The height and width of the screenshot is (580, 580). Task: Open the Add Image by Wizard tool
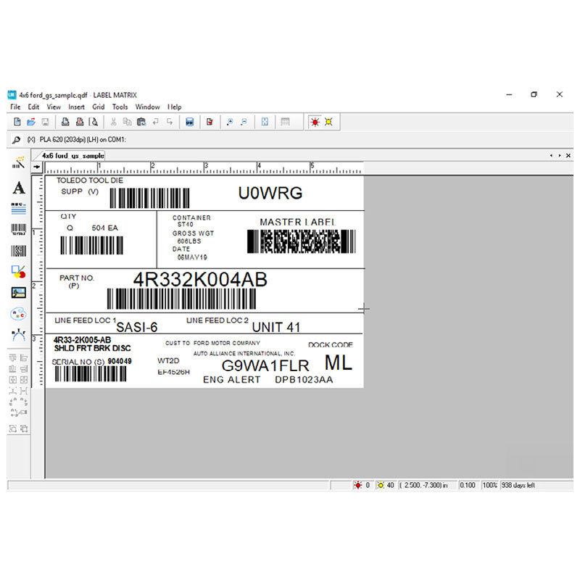coord(18,161)
